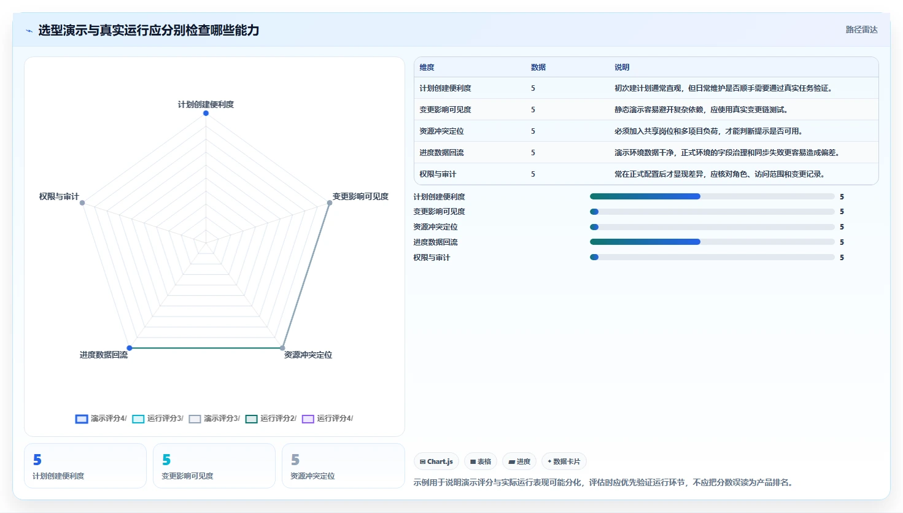Click the 维度 column header
The width and height of the screenshot is (903, 513).
[x=427, y=67]
